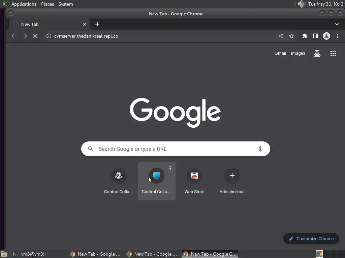
Task: Click the address bar URL text
Action: click(x=86, y=36)
